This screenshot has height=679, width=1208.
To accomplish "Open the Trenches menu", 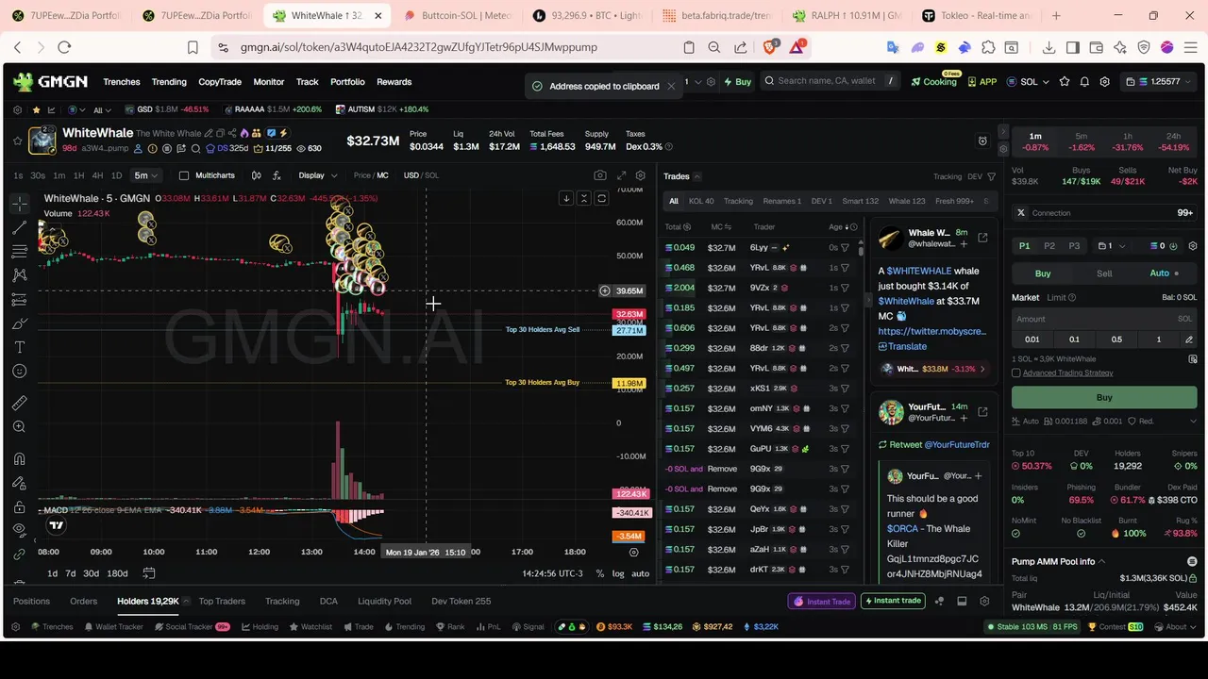I will [122, 82].
